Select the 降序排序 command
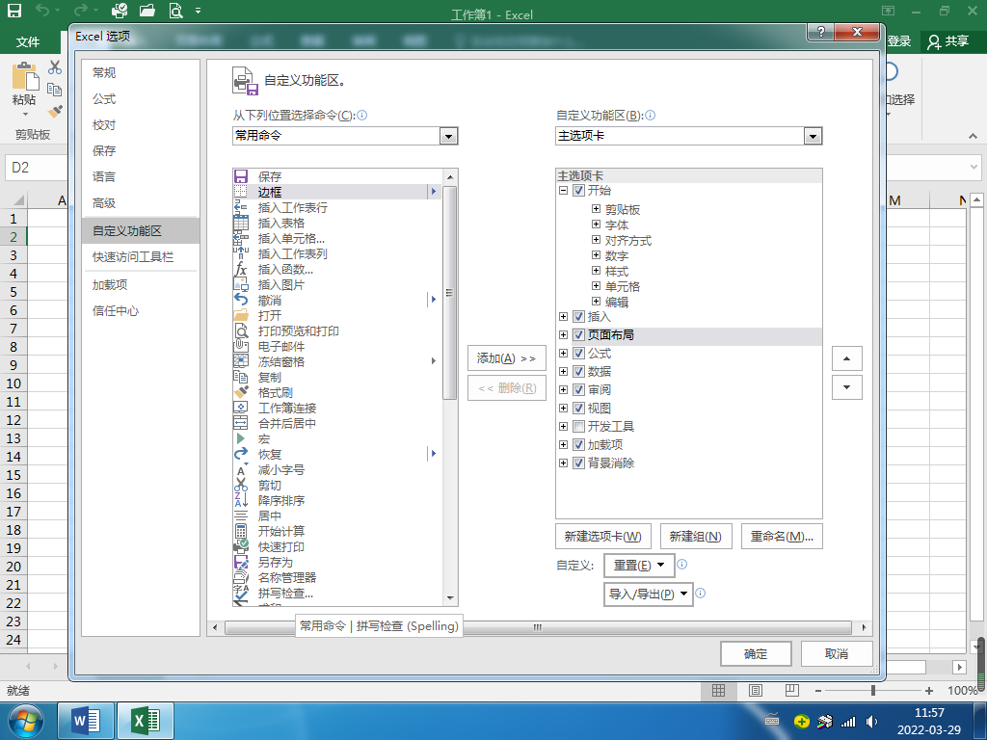 pyautogui.click(x=336, y=501)
